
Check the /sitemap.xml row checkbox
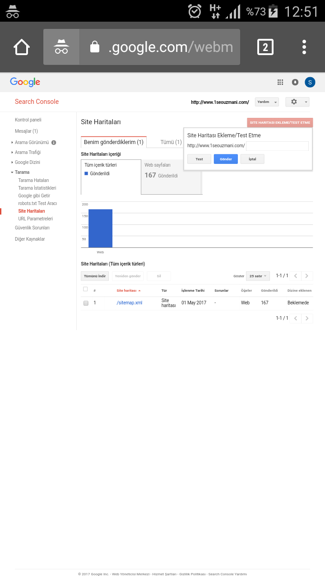pyautogui.click(x=86, y=303)
